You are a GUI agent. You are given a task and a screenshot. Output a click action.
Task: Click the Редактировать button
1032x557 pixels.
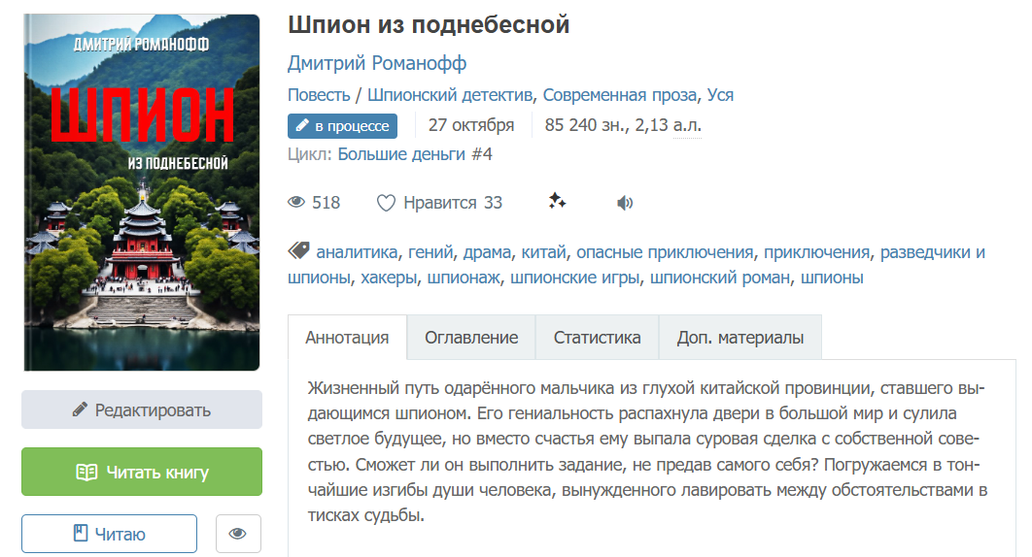click(x=142, y=410)
